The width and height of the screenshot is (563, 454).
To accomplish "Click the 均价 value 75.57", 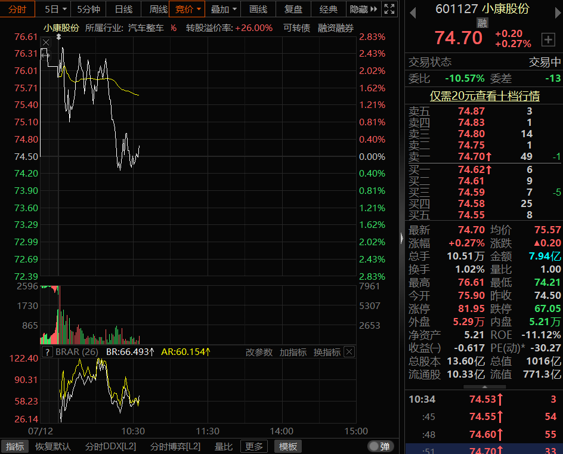I will (x=547, y=230).
